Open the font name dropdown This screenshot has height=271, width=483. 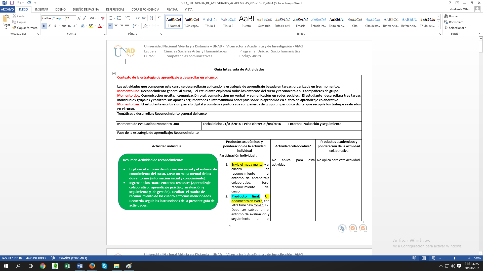click(63, 18)
